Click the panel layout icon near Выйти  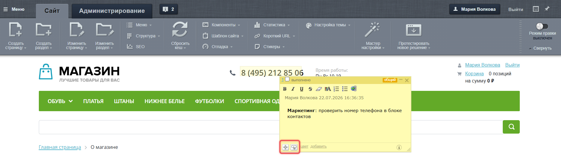coord(536,9)
